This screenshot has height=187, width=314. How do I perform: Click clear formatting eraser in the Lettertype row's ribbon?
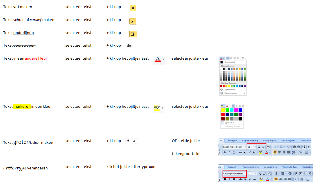click(x=269, y=173)
